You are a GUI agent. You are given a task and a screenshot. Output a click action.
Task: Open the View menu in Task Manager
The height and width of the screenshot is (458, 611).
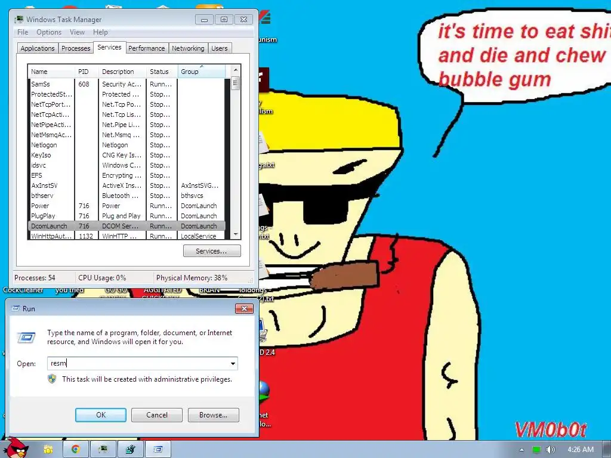pyautogui.click(x=77, y=32)
